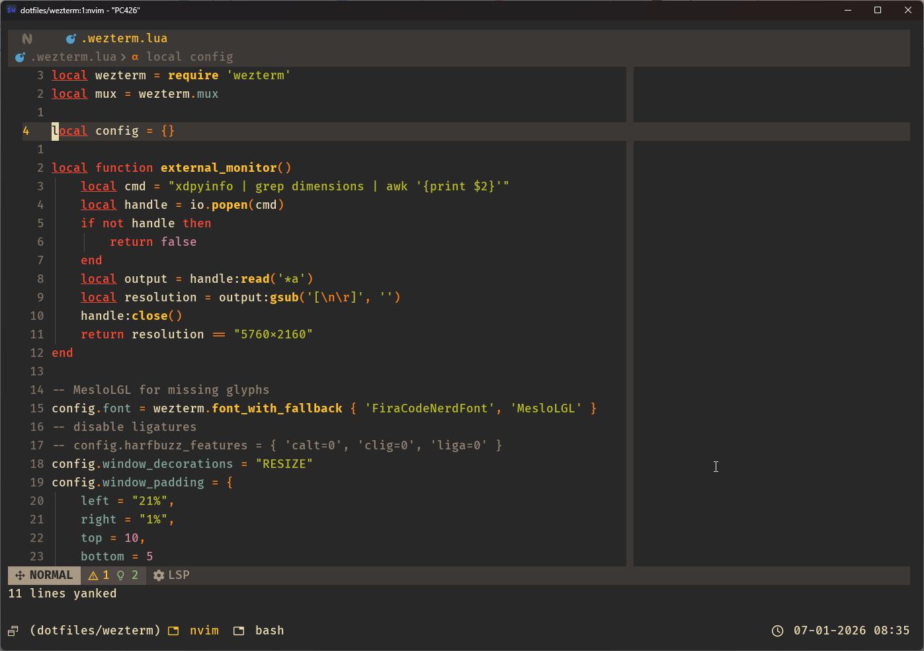This screenshot has height=651, width=924.
Task: Click .wezterm.lua in the breadcrumb path
Action: (73, 57)
